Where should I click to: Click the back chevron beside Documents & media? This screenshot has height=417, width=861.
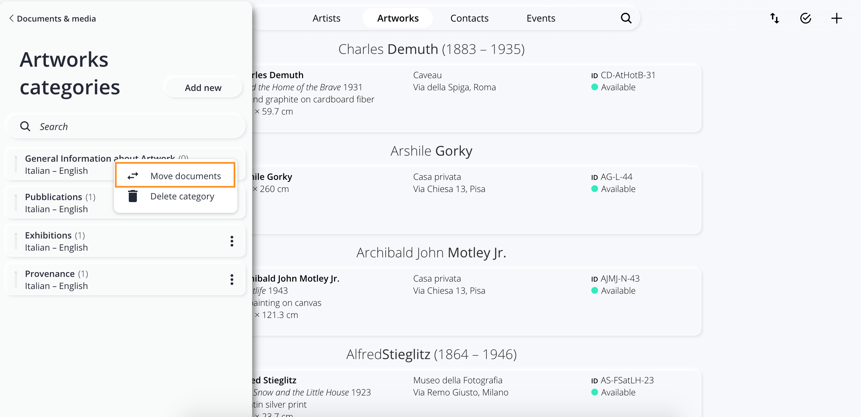(x=11, y=19)
